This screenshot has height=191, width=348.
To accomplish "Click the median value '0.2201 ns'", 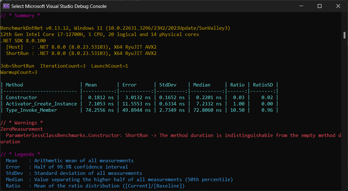I will point(209,97).
